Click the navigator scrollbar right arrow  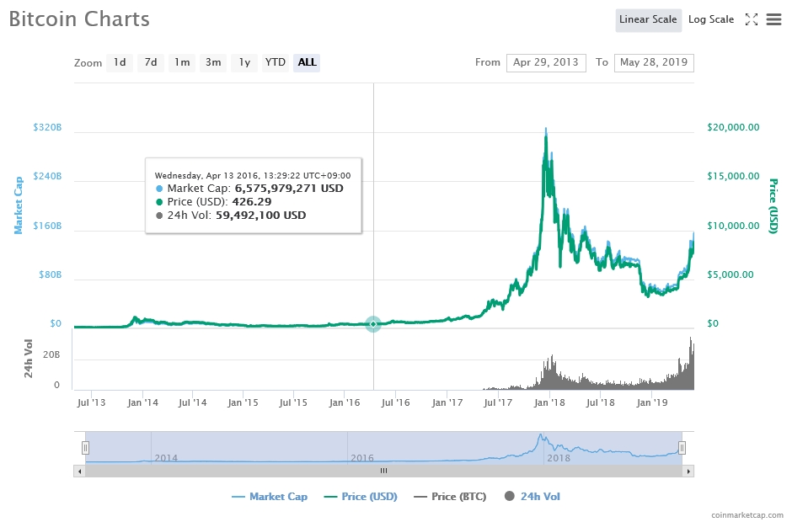[689, 471]
